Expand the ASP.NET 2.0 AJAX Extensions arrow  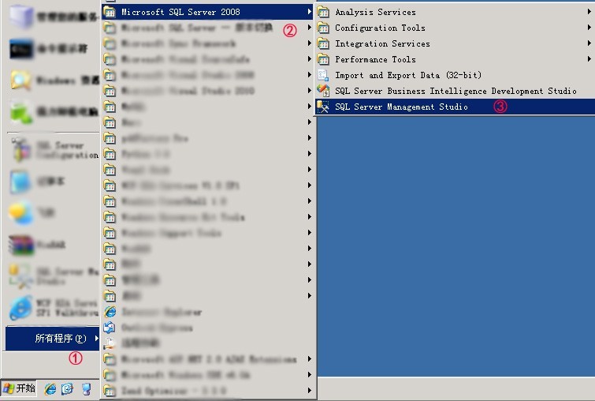tap(310, 359)
